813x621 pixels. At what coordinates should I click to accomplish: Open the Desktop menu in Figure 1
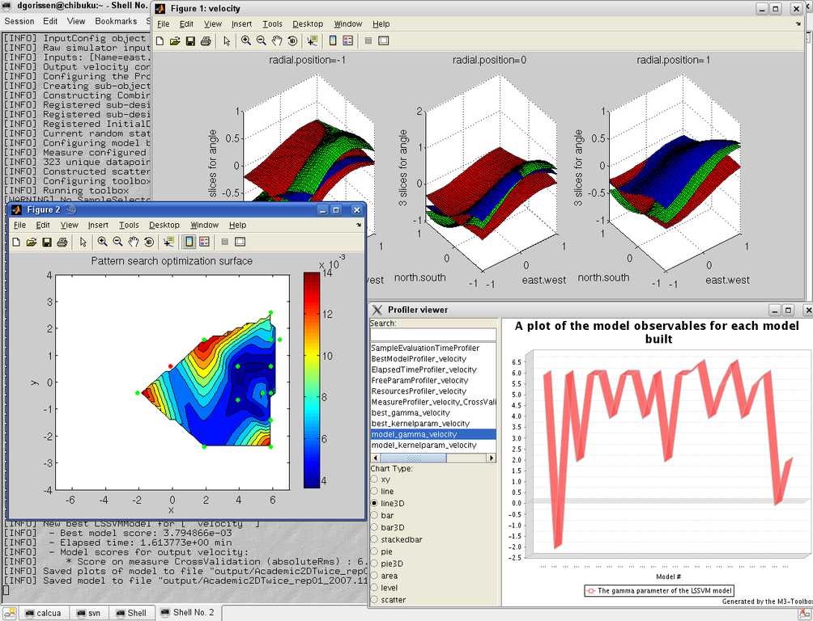point(308,24)
